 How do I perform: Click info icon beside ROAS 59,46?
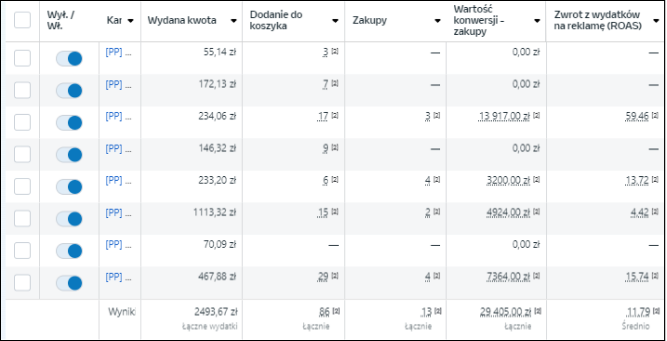655,115
